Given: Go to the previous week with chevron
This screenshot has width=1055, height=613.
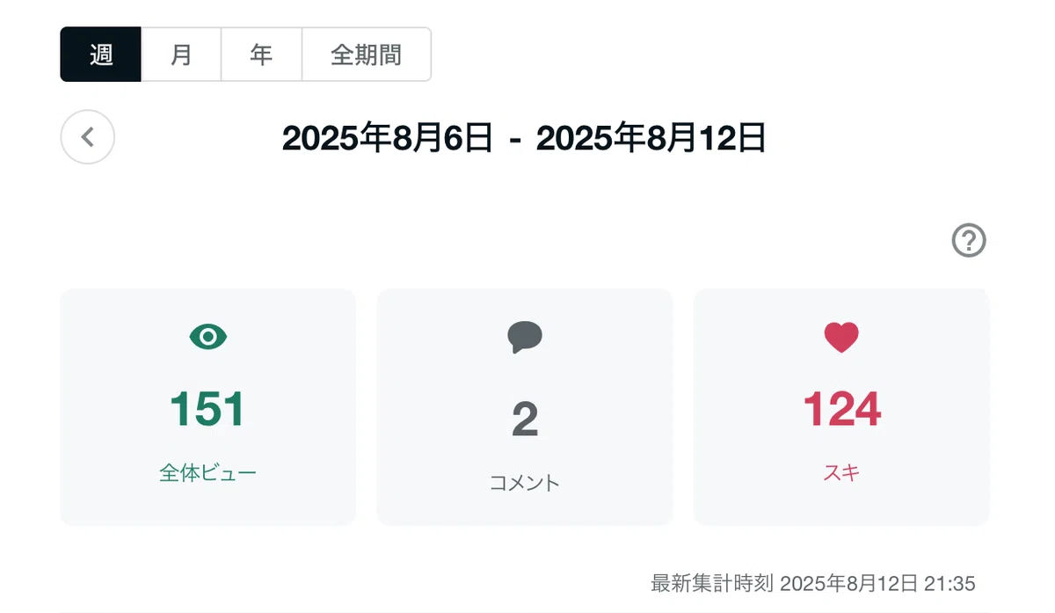Looking at the screenshot, I should [87, 137].
